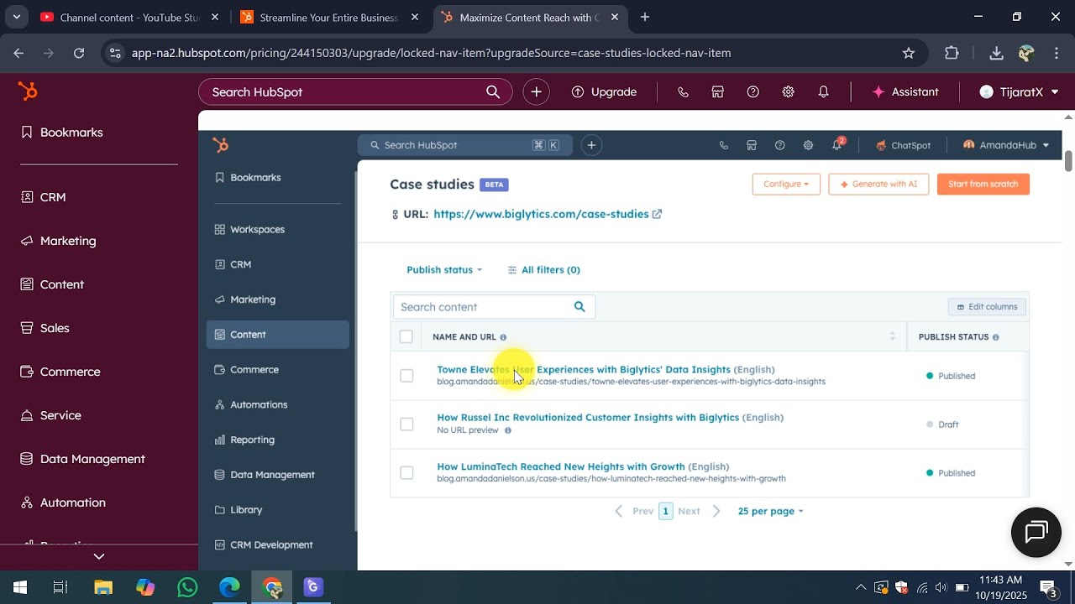
Task: Open Marketing in the outer sidebar
Action: click(68, 241)
